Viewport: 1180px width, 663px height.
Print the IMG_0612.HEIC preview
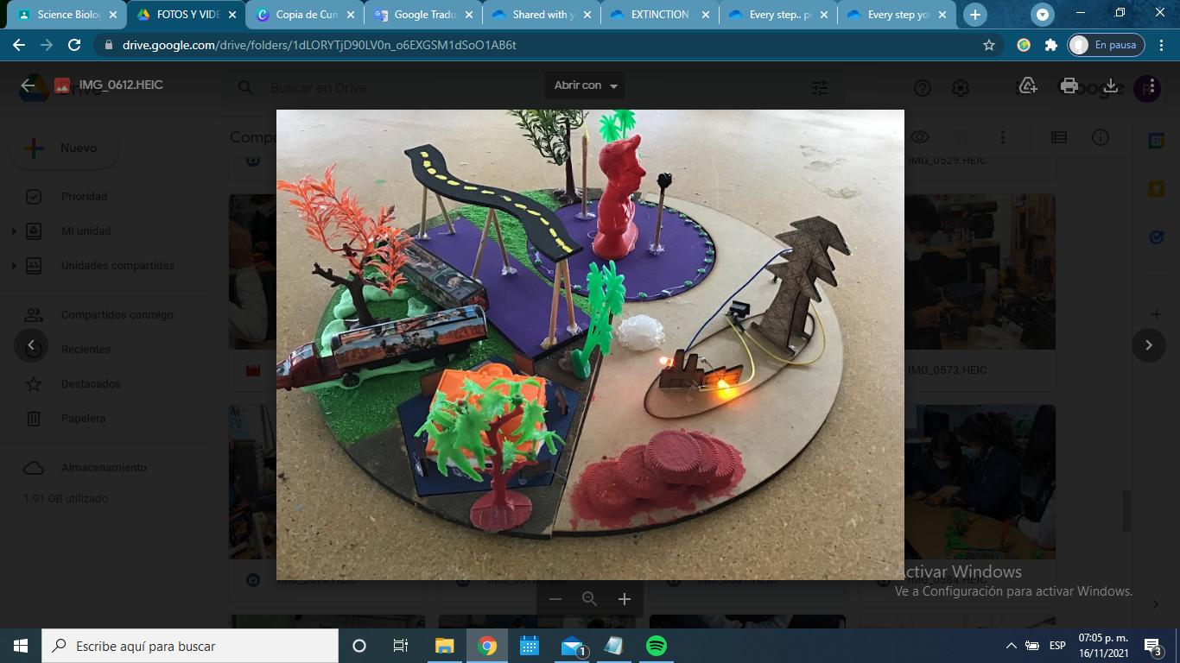1069,85
